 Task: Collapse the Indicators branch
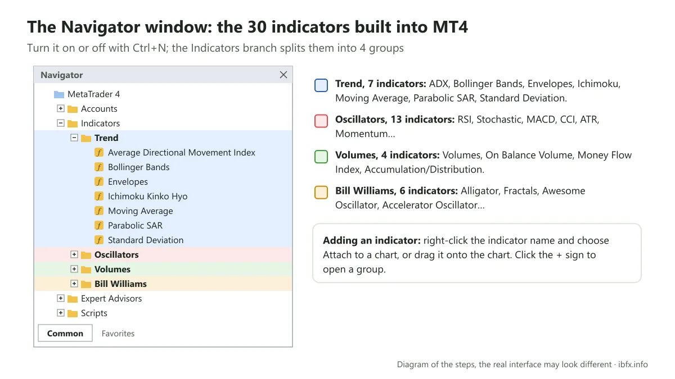point(61,124)
